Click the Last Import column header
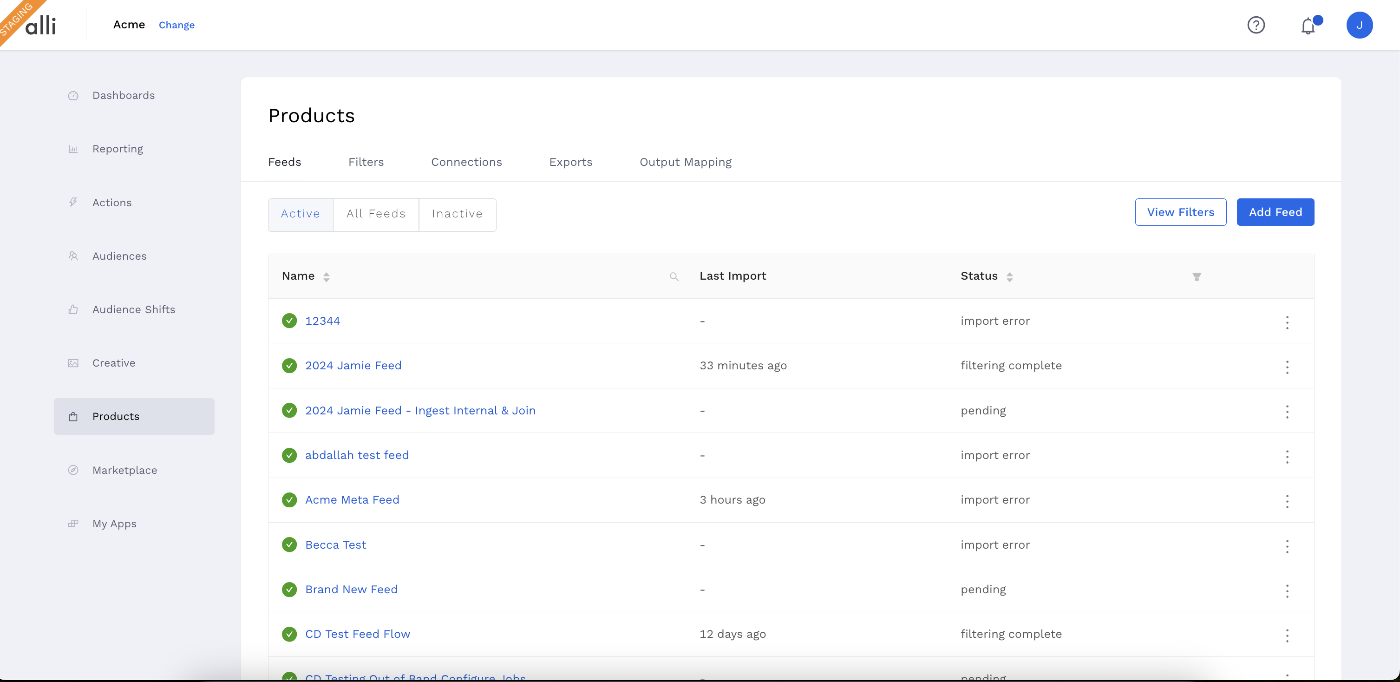The image size is (1400, 682). click(x=733, y=276)
